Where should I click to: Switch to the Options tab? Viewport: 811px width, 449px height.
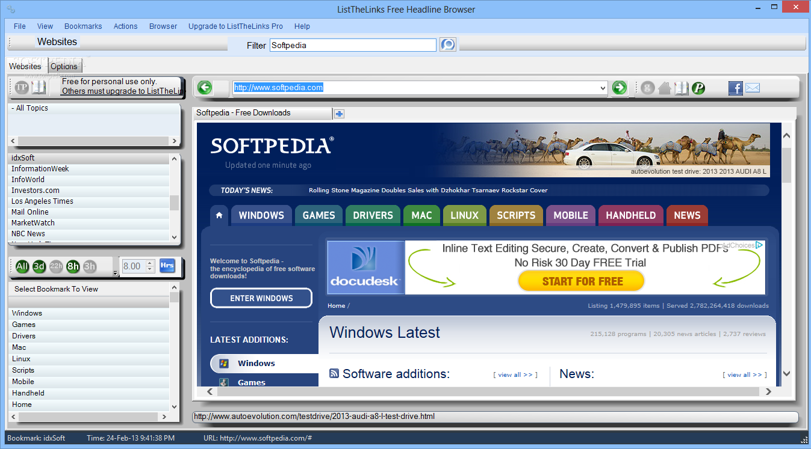(64, 67)
